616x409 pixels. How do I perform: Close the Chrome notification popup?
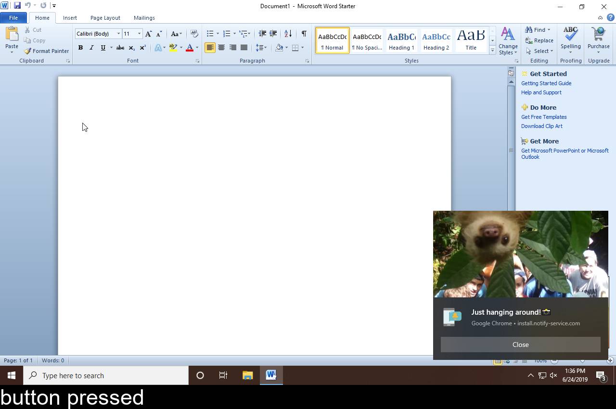coord(520,345)
